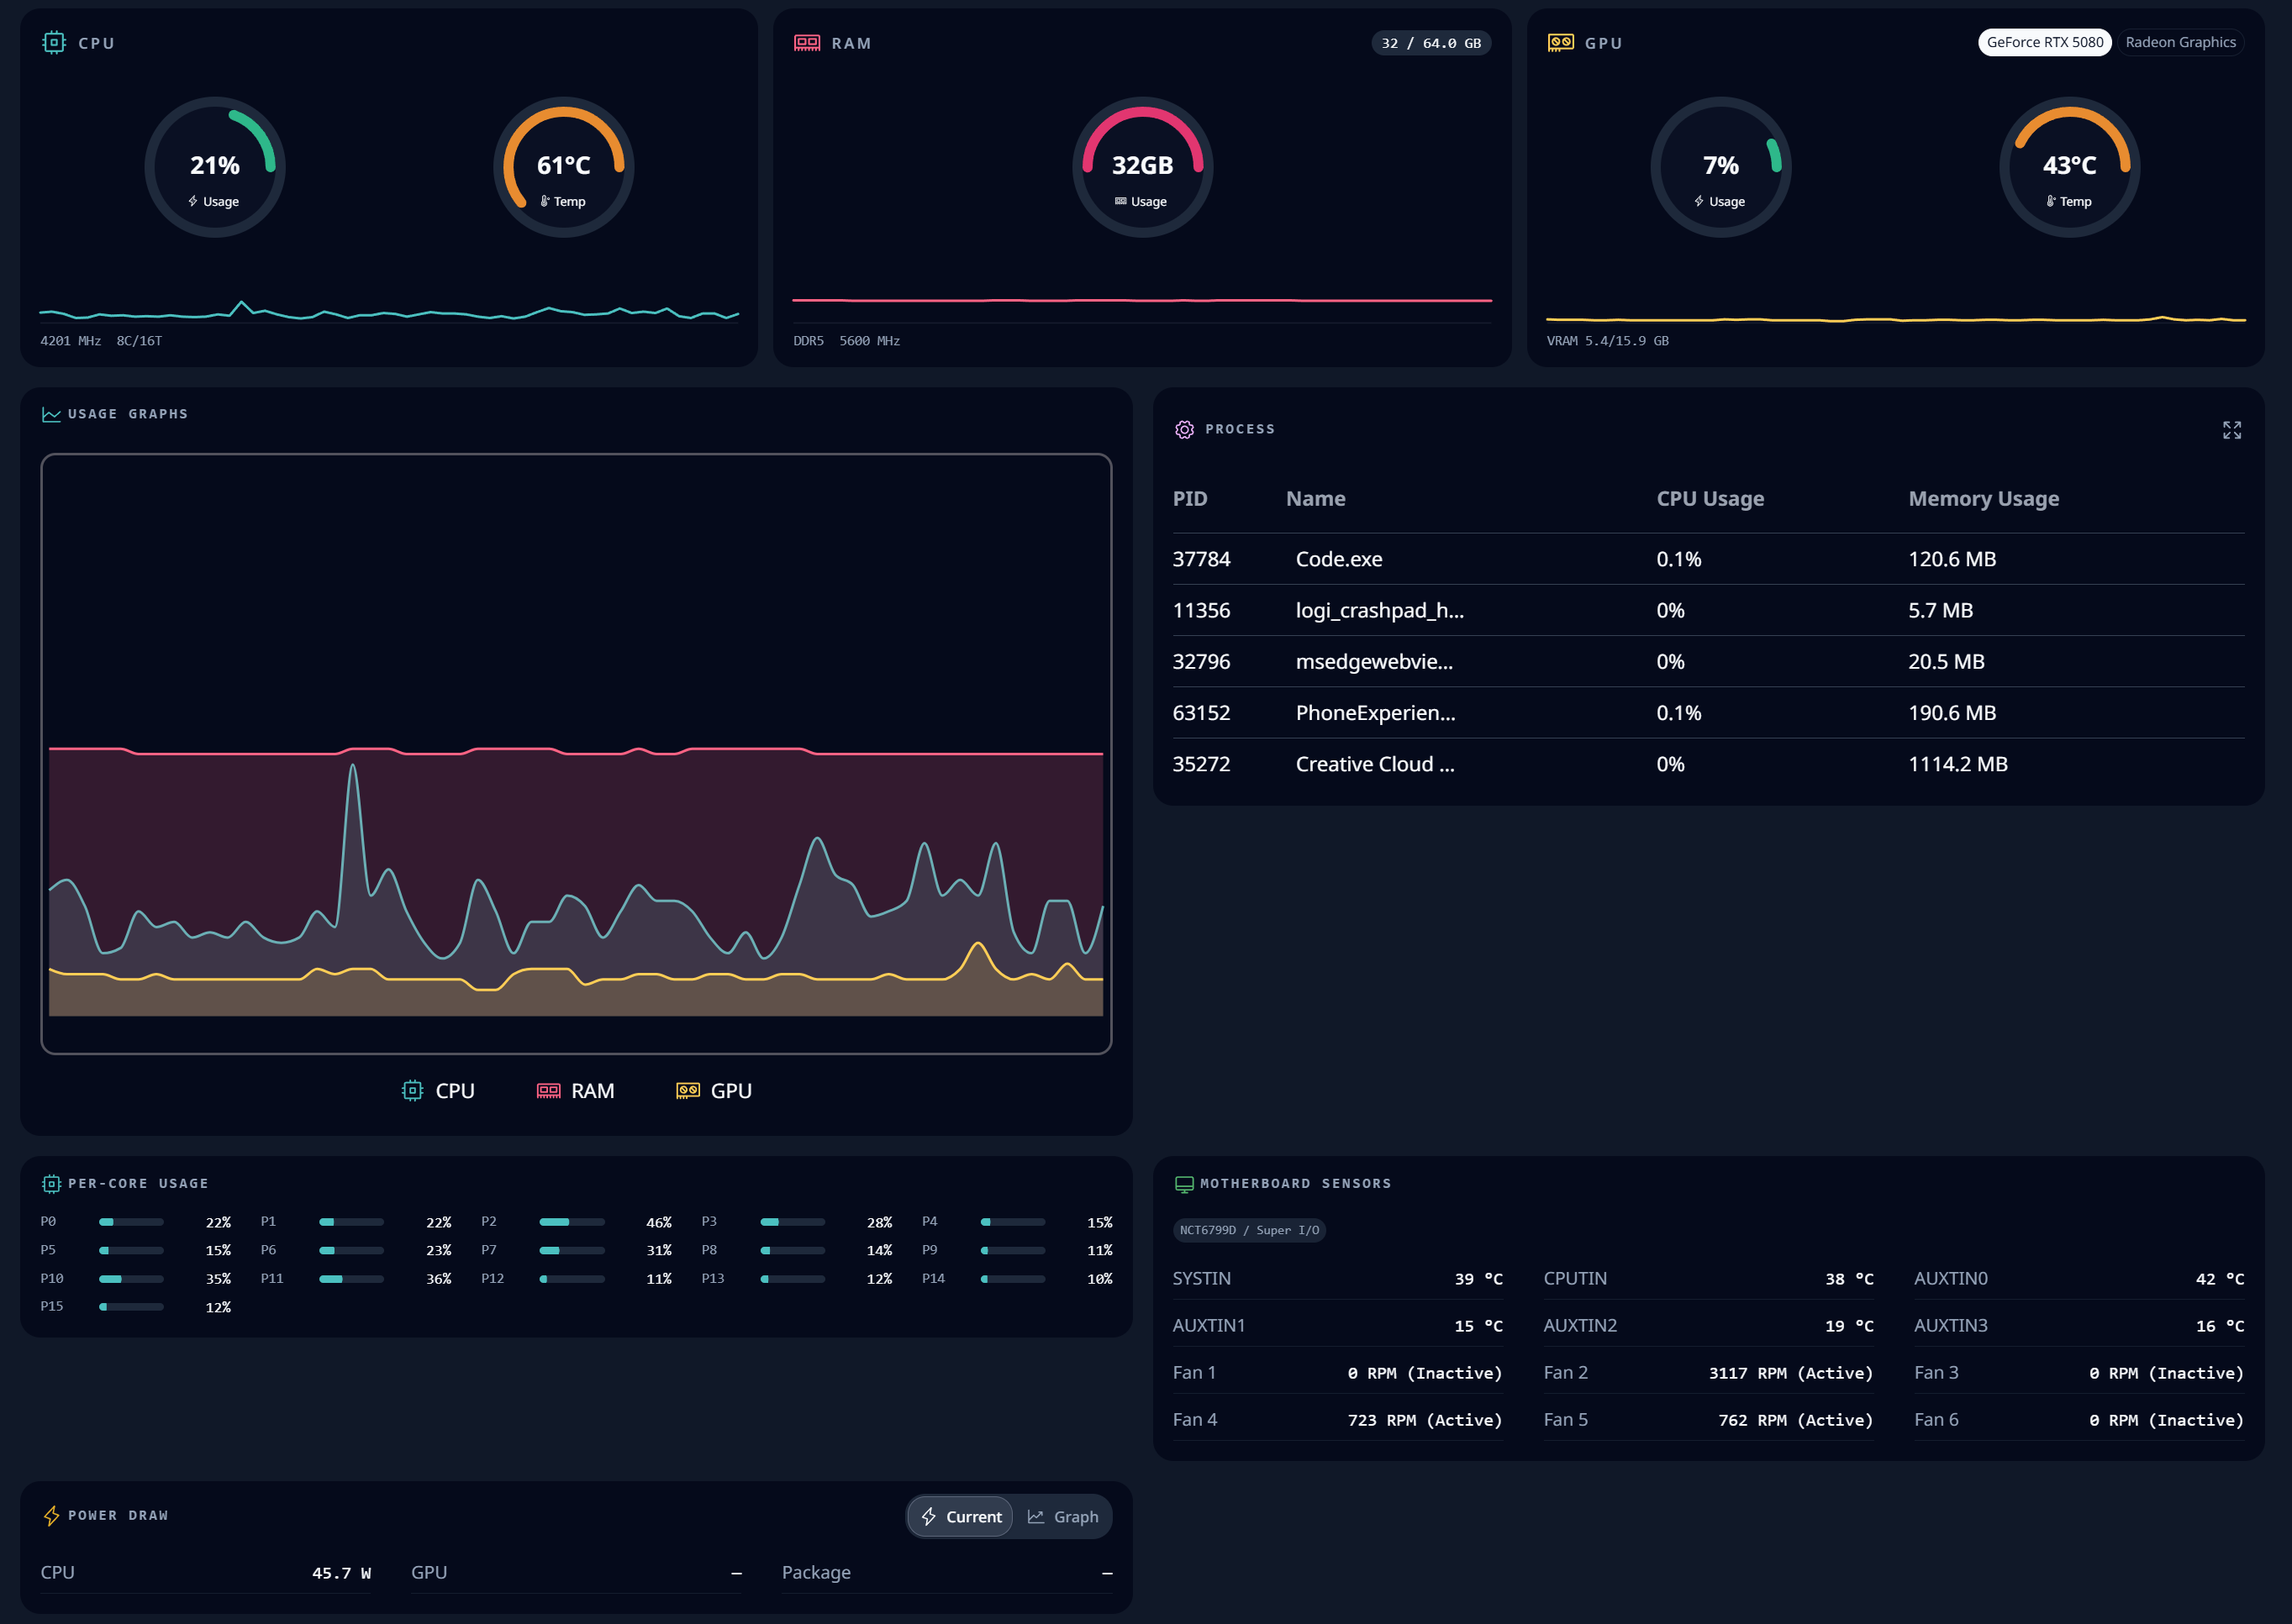Toggle the GPU series in the usage graph legend
Viewport: 2292px width, 1624px height.
714,1090
